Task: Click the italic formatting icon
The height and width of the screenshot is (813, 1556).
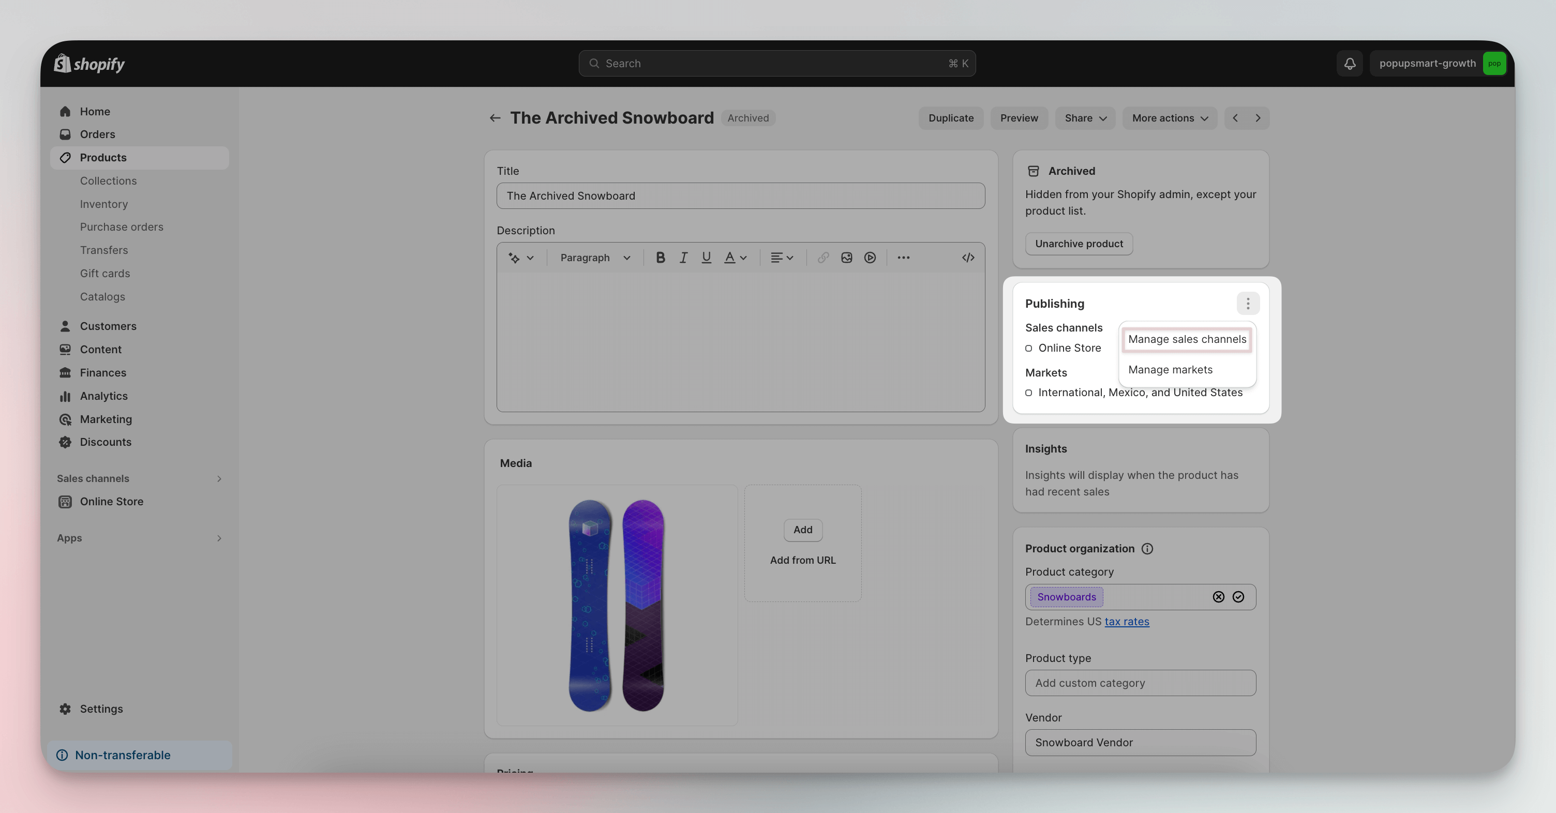Action: click(x=682, y=258)
